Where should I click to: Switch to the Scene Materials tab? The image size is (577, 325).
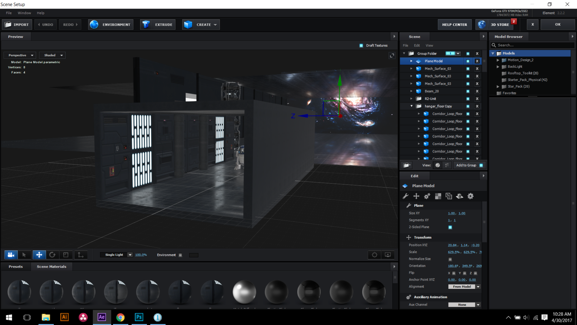coord(51,266)
